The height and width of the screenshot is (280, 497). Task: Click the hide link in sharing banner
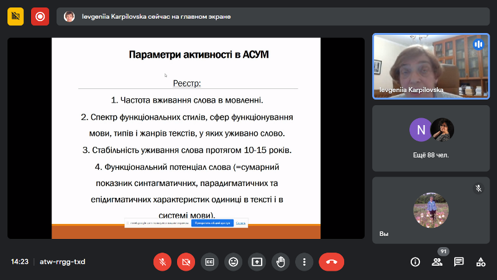click(240, 223)
